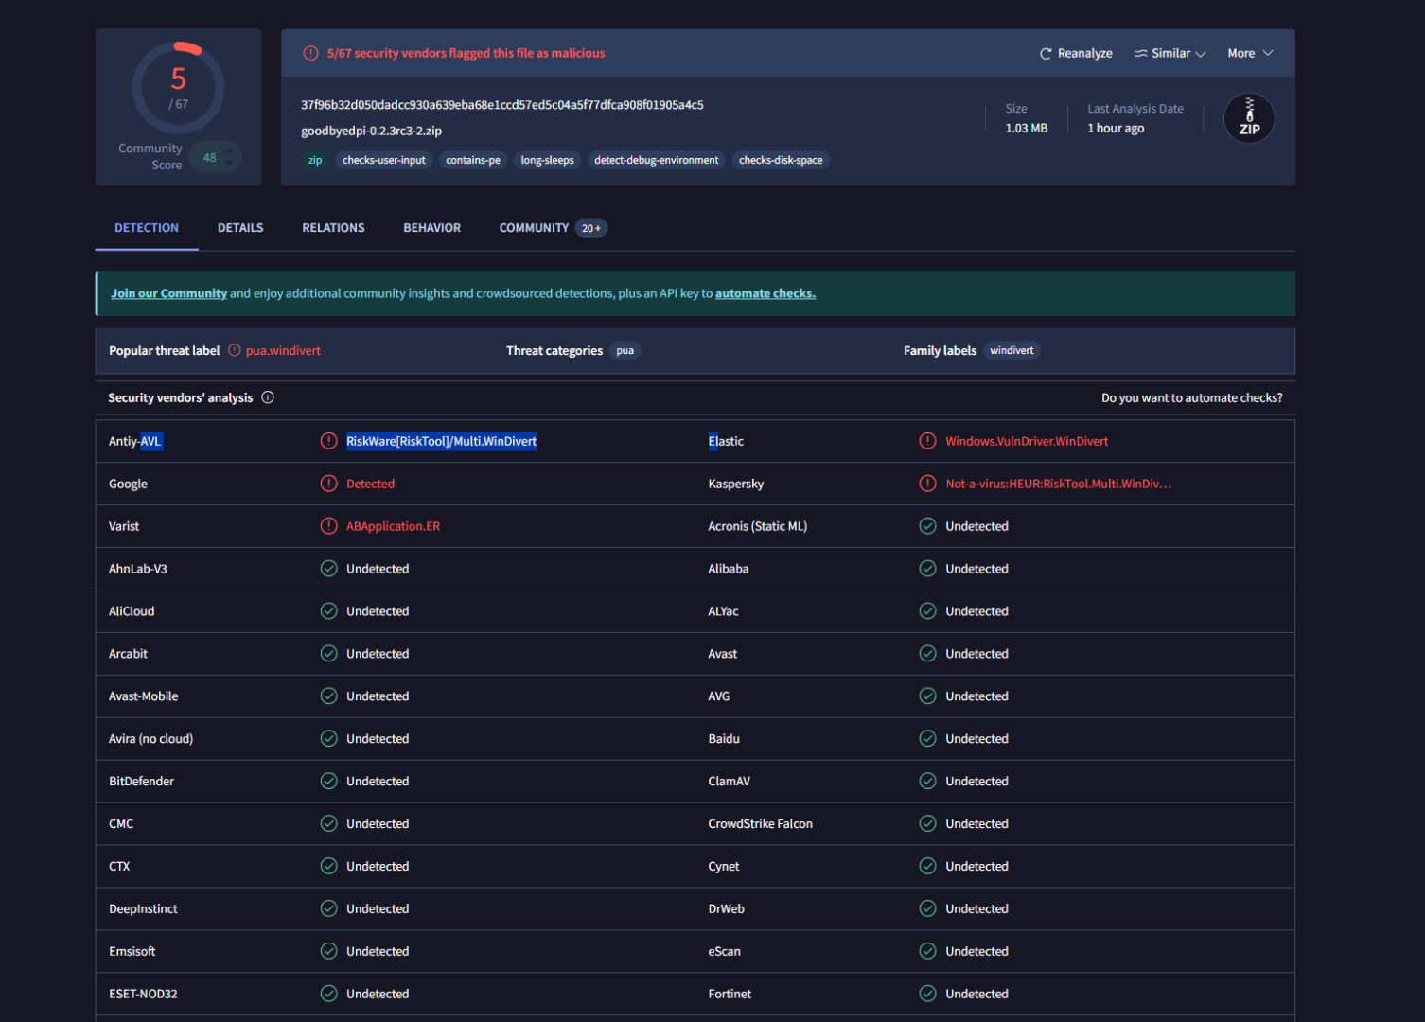Click the checkmark icon for CrowdStrike Falcon
Viewport: 1425px width, 1022px height.
coord(927,824)
